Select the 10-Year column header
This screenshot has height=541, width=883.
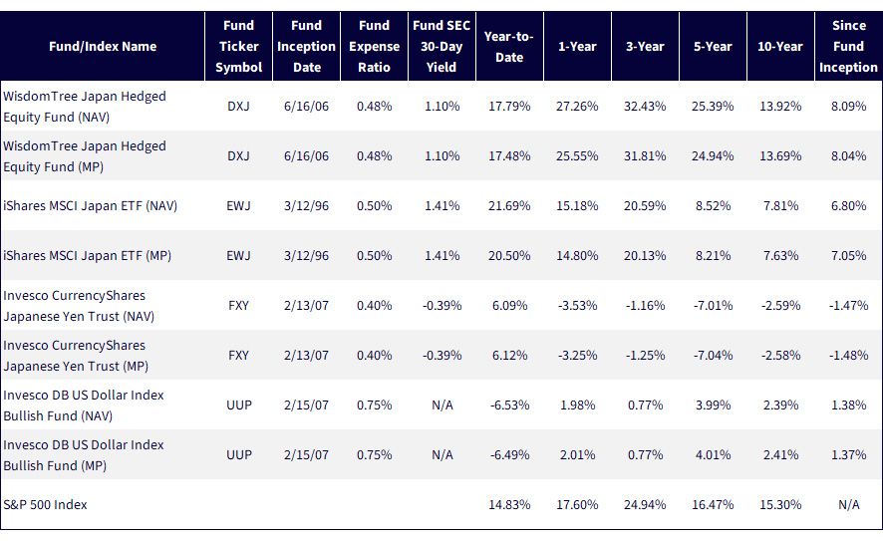click(x=780, y=46)
